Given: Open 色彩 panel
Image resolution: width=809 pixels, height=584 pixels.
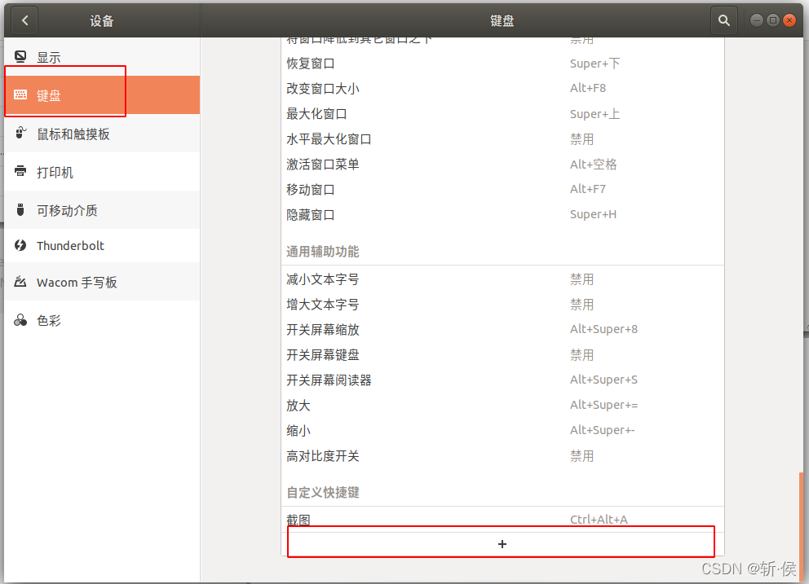Looking at the screenshot, I should [102, 320].
